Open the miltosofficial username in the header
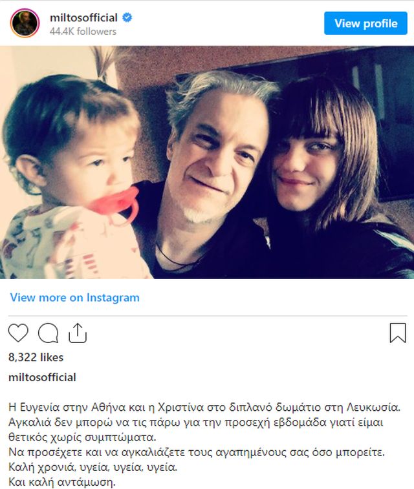 (x=83, y=17)
